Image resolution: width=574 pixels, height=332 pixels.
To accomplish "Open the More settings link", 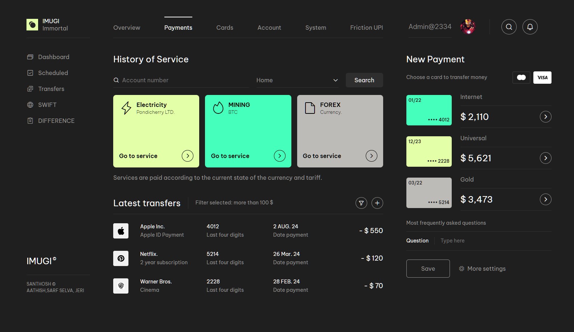I will tap(482, 269).
